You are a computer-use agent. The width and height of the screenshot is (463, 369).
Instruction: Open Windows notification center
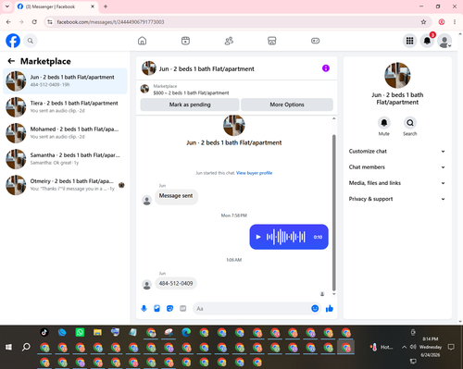[451, 347]
